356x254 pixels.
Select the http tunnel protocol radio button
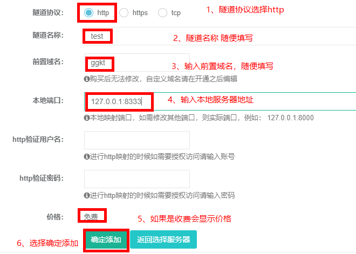point(88,13)
